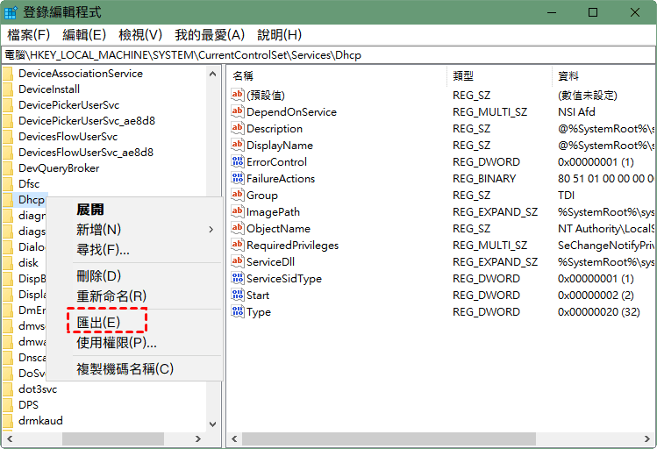Click the DWORD icon beside Type value

coord(237,312)
